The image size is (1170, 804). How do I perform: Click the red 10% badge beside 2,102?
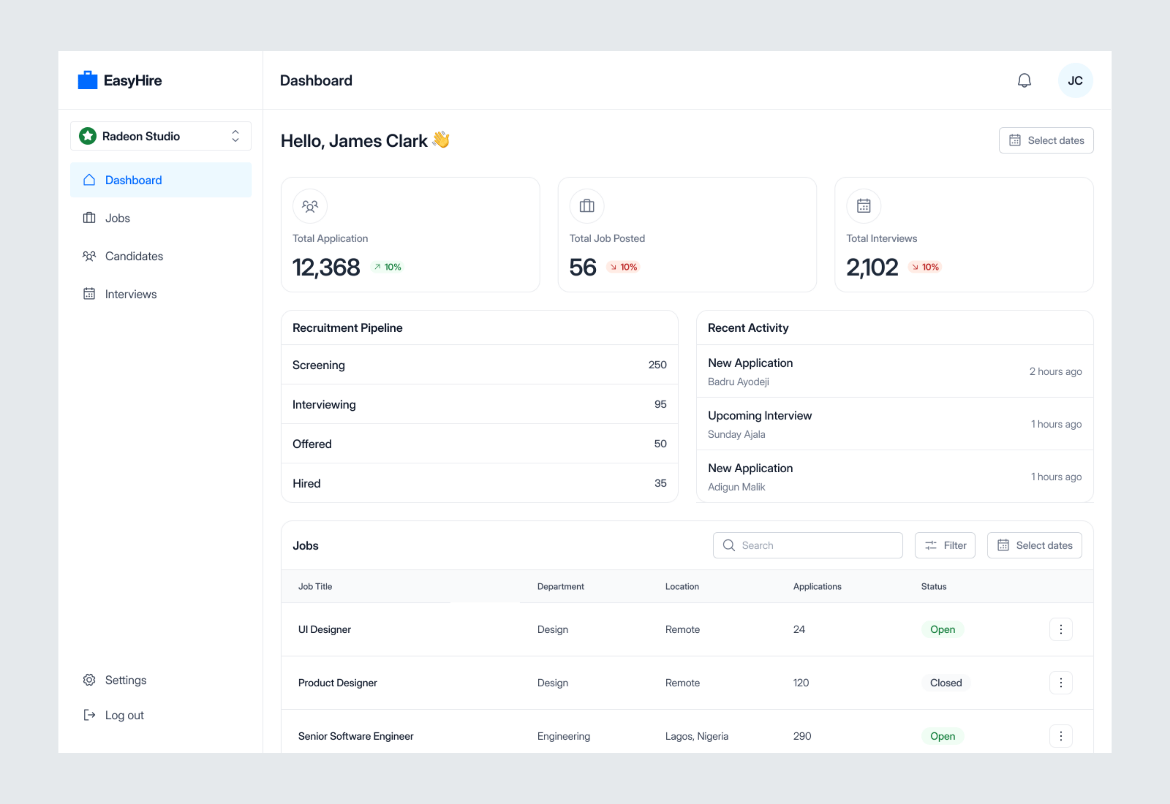coord(925,267)
